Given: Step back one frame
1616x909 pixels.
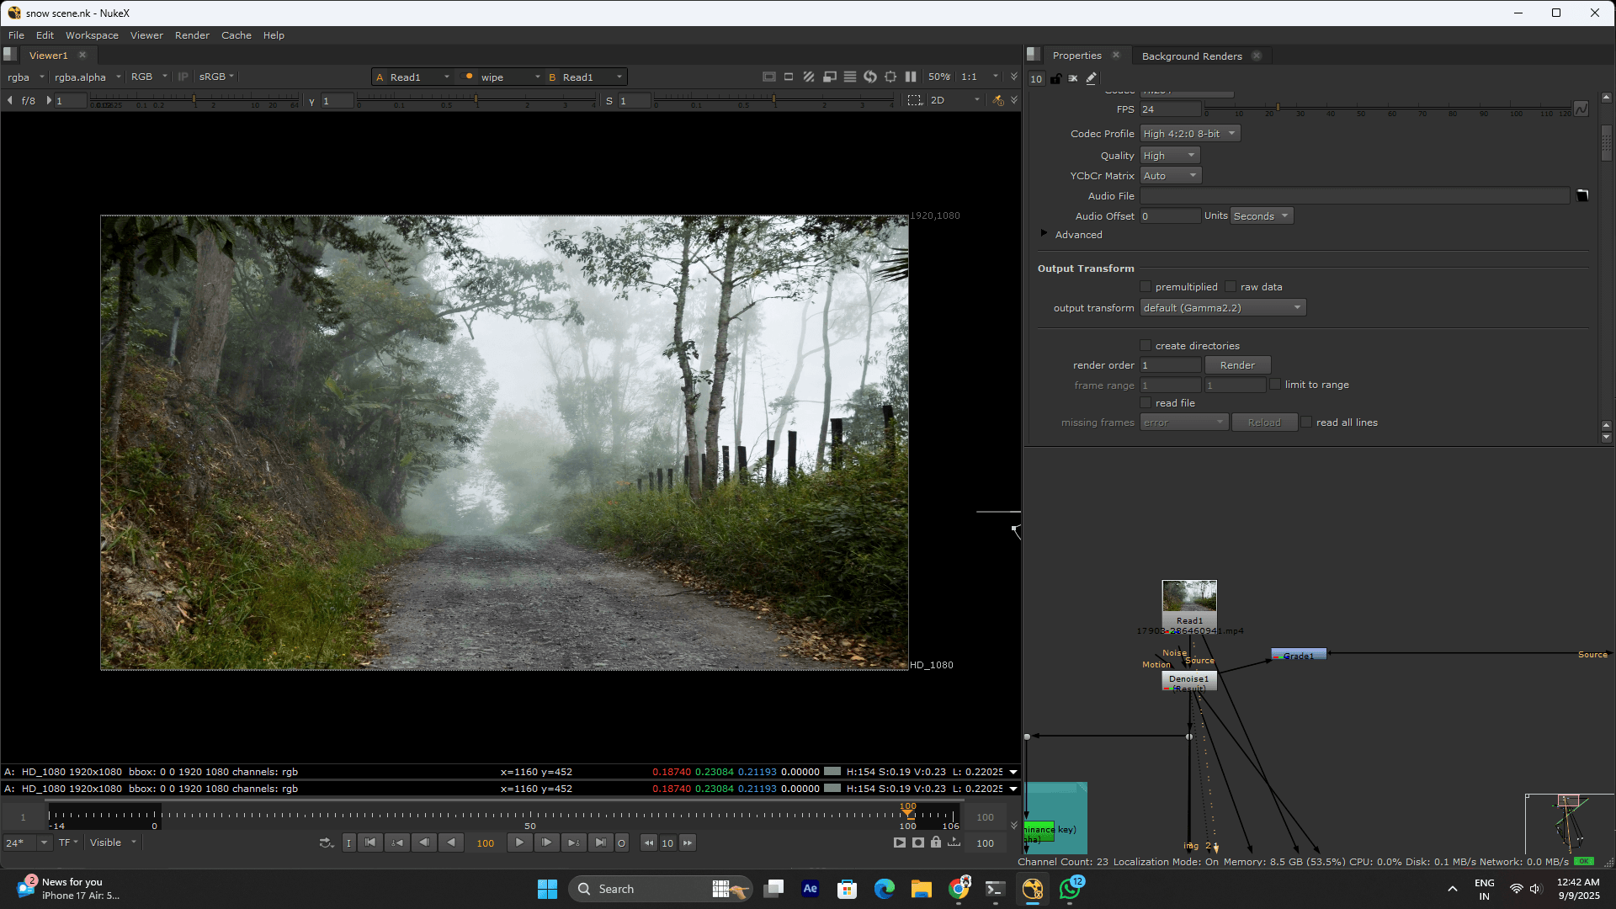Looking at the screenshot, I should (x=424, y=843).
